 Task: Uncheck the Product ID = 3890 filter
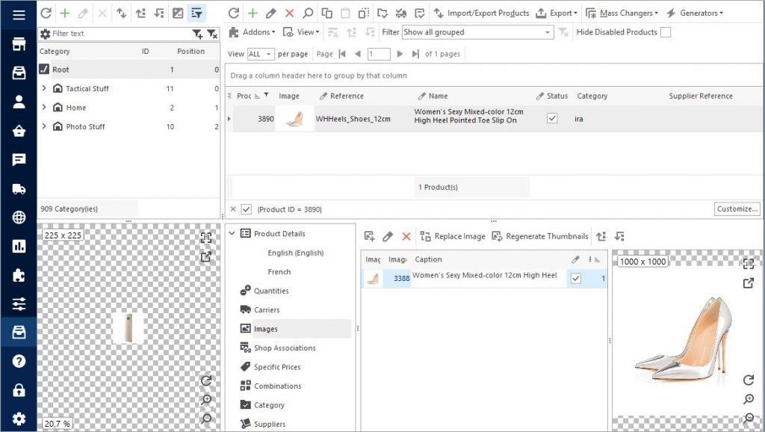(x=247, y=210)
